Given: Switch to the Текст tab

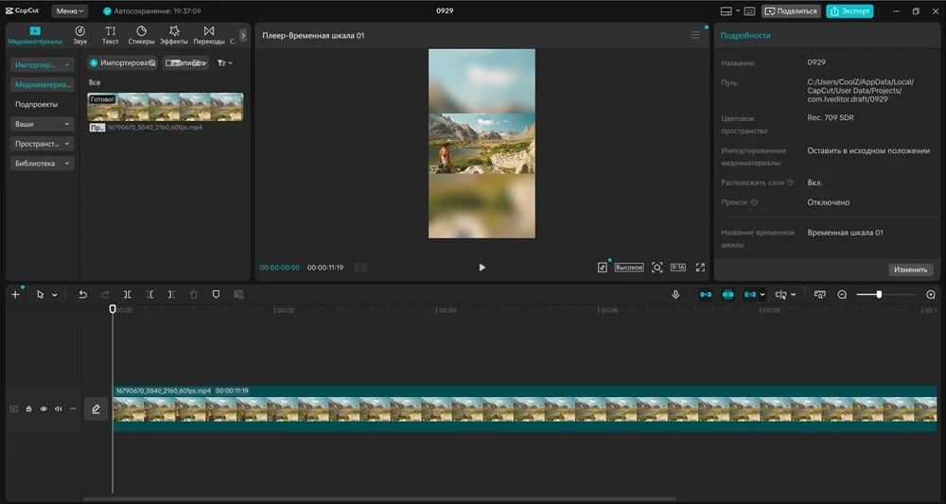Looking at the screenshot, I should click(x=111, y=35).
